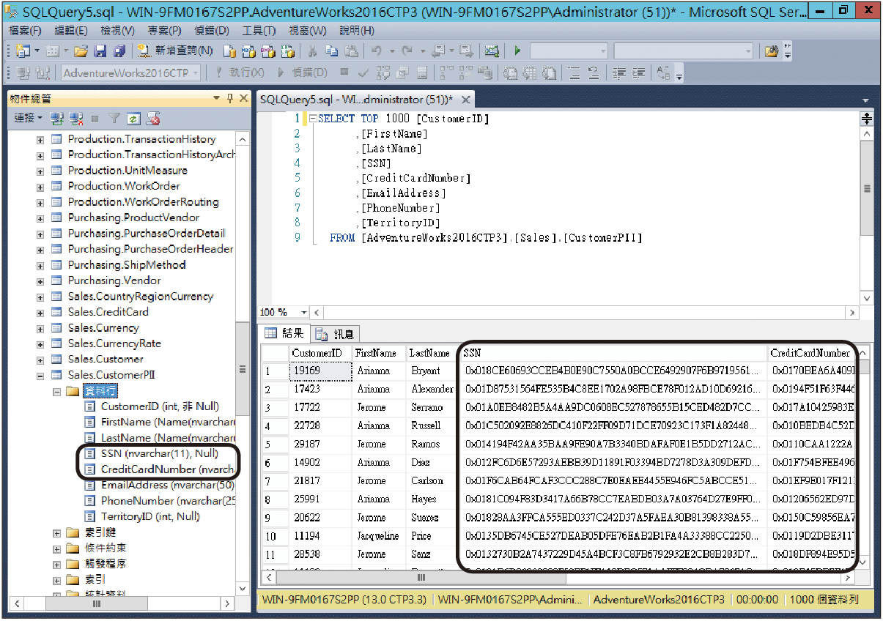Click the Parse query checkmark icon
Viewport: 883px width, 621px height.
(x=363, y=73)
